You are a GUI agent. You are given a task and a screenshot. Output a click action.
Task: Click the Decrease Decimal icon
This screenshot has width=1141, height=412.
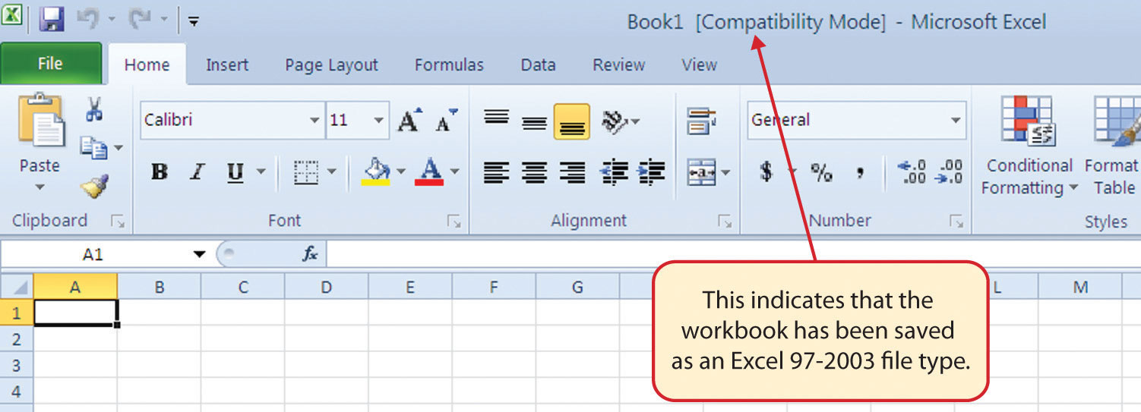(x=950, y=172)
